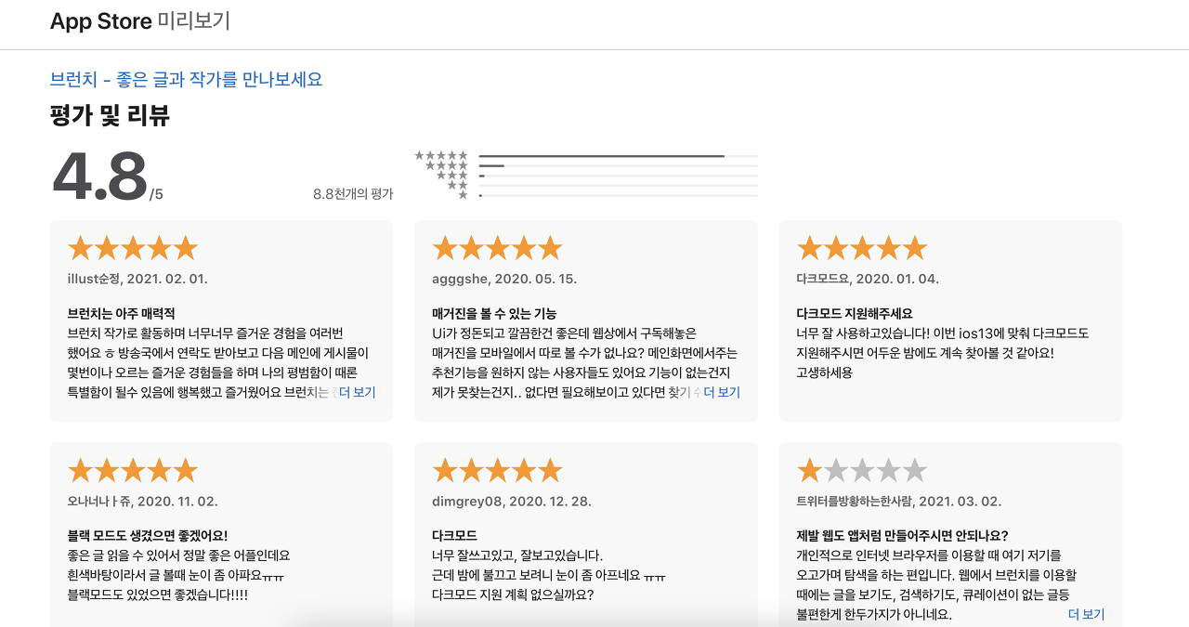Click the one-star histogram bar
This screenshot has width=1189, height=627.
pos(618,196)
